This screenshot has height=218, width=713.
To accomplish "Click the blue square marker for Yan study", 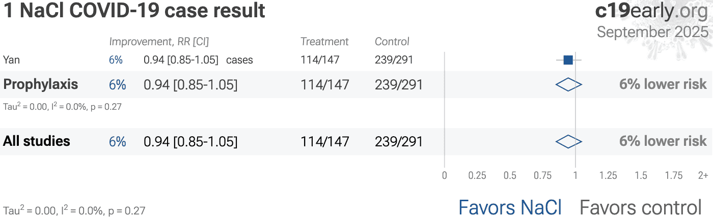I will click(x=568, y=60).
